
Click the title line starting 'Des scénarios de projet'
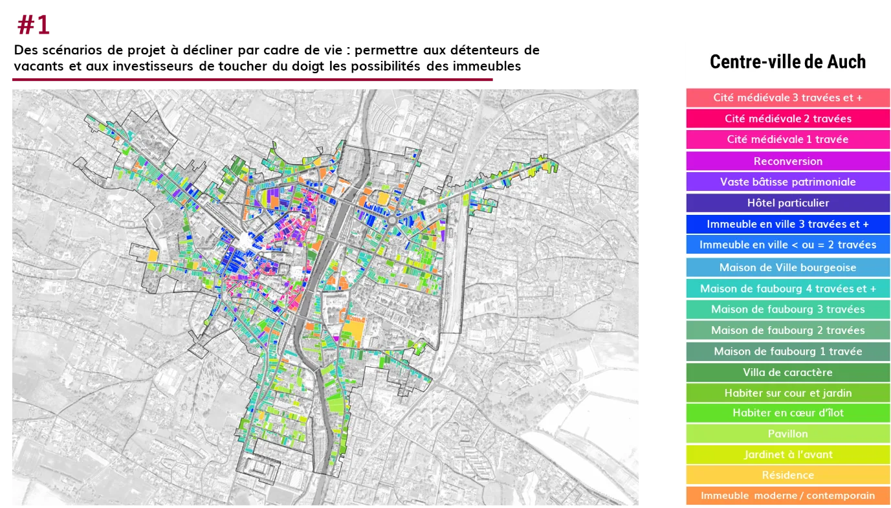276,50
